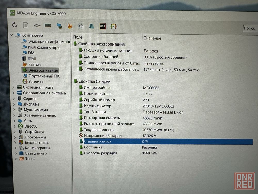The image size is (258, 194).
Task: Click the Refresh toolbar icon
Action: pos(15,25)
